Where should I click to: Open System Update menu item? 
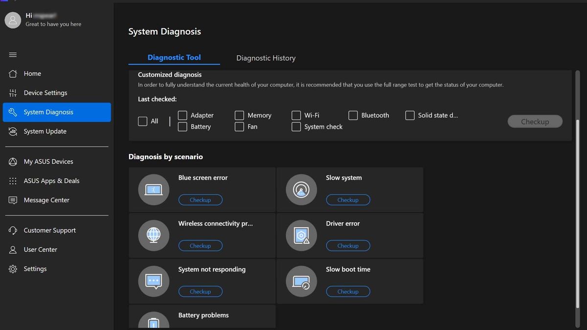pyautogui.click(x=57, y=132)
